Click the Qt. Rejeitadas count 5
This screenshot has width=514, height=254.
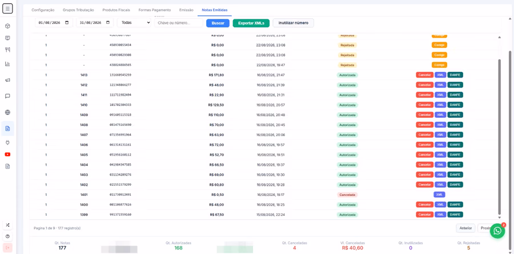(468, 248)
